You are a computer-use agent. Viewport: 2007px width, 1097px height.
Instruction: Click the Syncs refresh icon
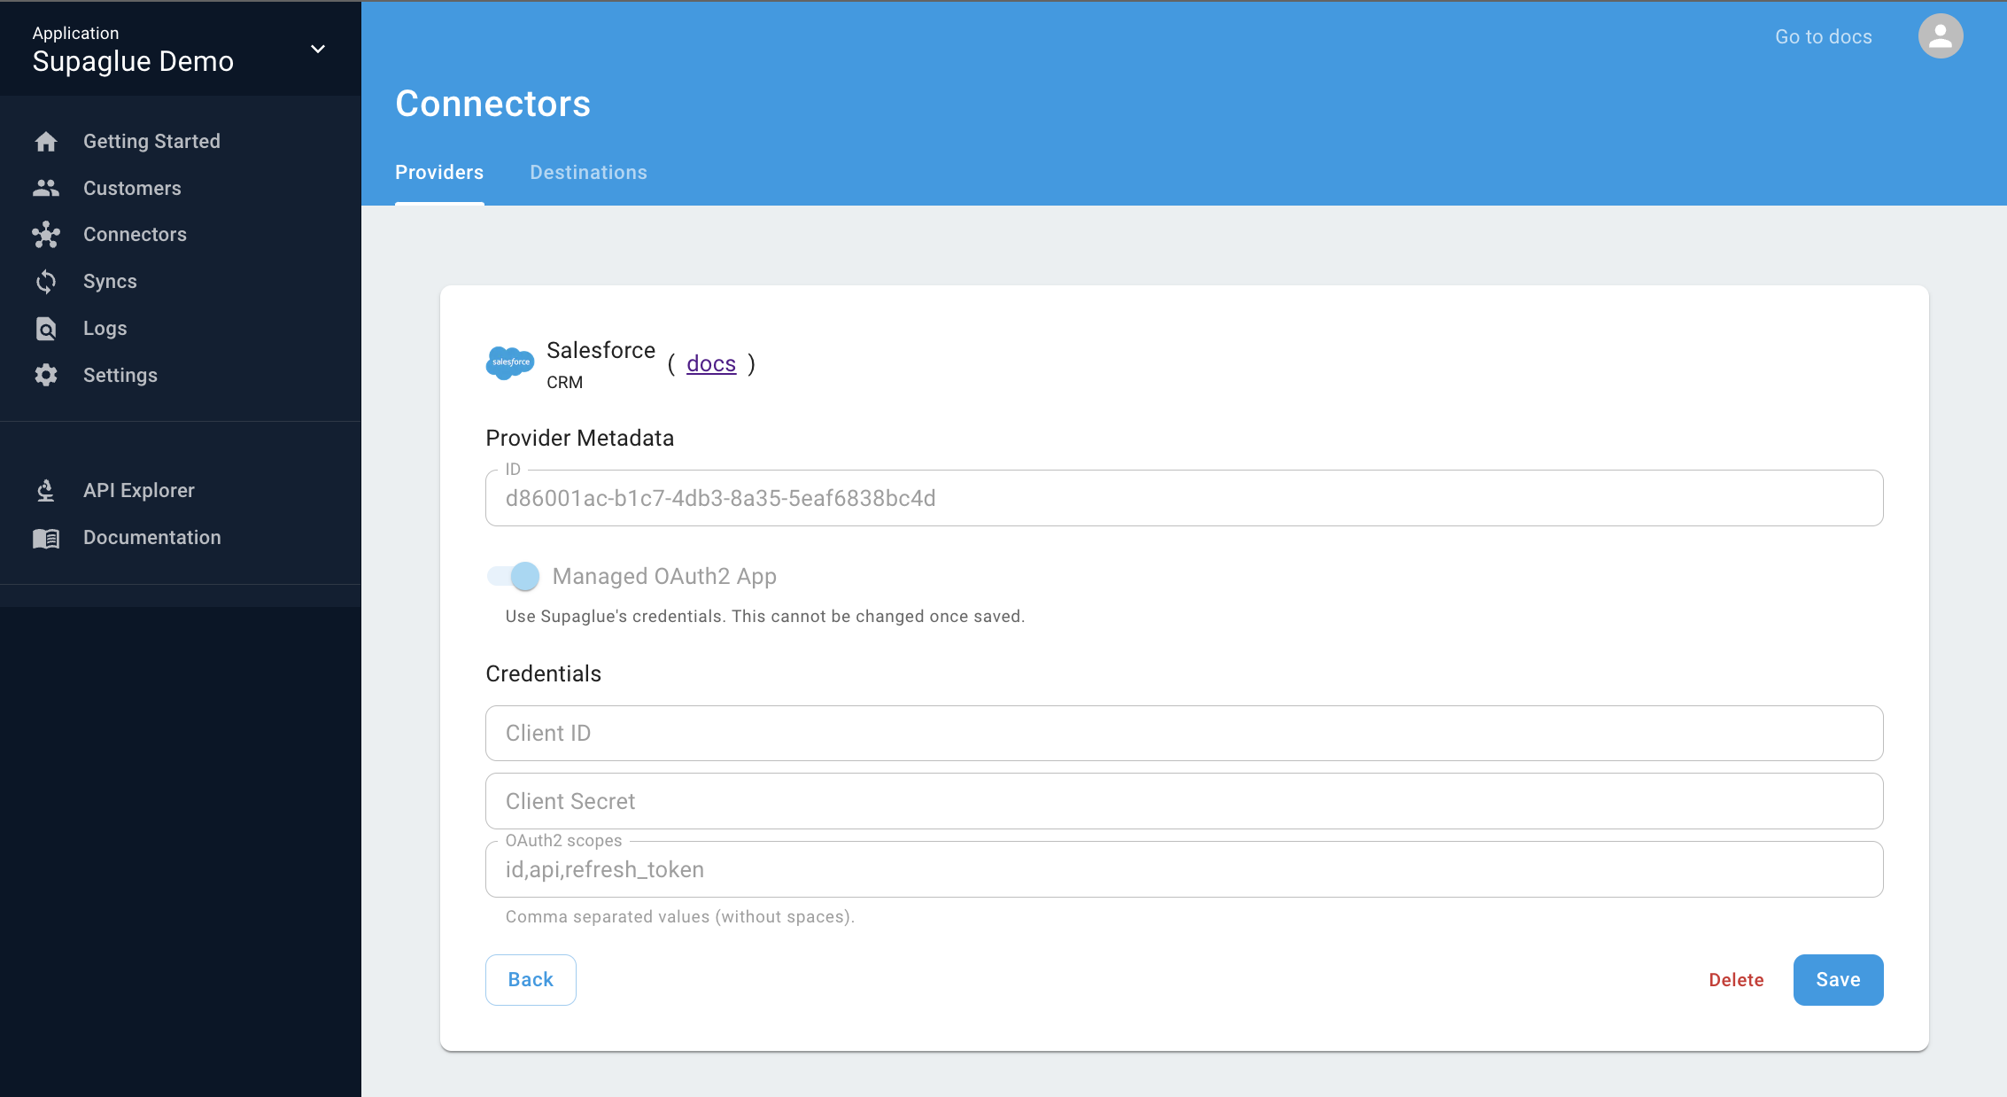click(x=46, y=282)
